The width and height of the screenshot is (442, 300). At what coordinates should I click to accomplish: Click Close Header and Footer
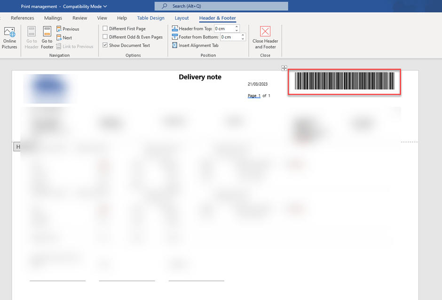point(265,38)
